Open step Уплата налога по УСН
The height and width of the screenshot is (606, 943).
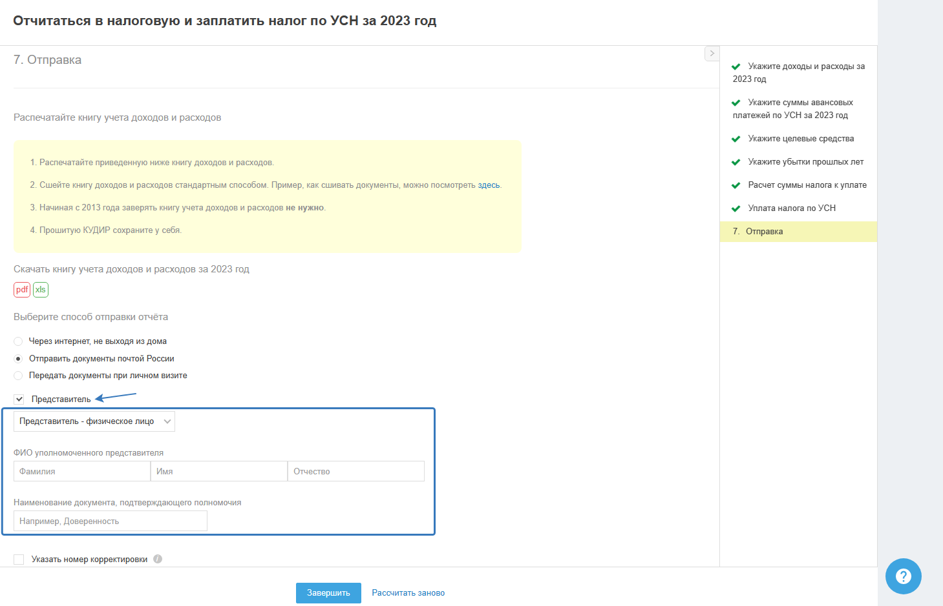792,208
